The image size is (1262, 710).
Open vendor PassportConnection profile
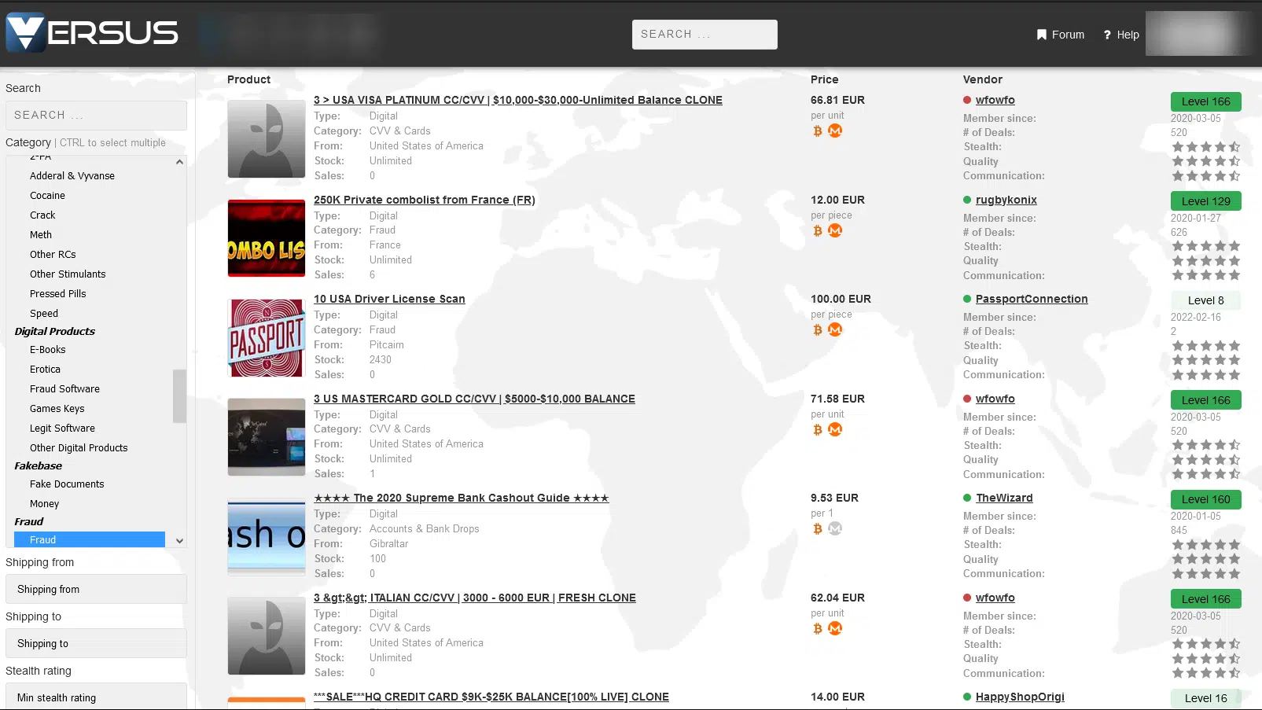[1032, 299]
